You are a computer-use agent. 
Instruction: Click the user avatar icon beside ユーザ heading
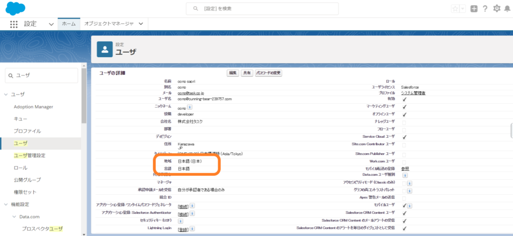105,50
